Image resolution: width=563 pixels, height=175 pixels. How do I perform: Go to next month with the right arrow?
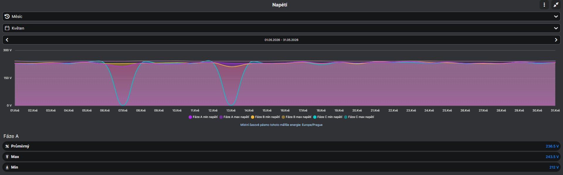click(556, 40)
